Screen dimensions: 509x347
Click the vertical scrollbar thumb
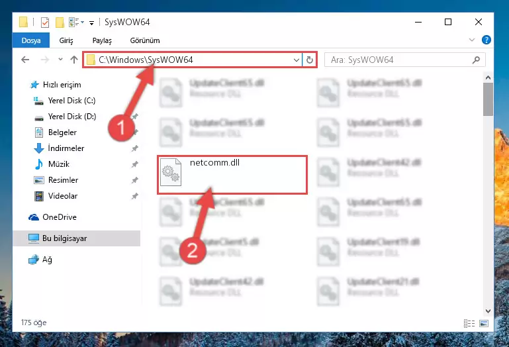point(488,99)
